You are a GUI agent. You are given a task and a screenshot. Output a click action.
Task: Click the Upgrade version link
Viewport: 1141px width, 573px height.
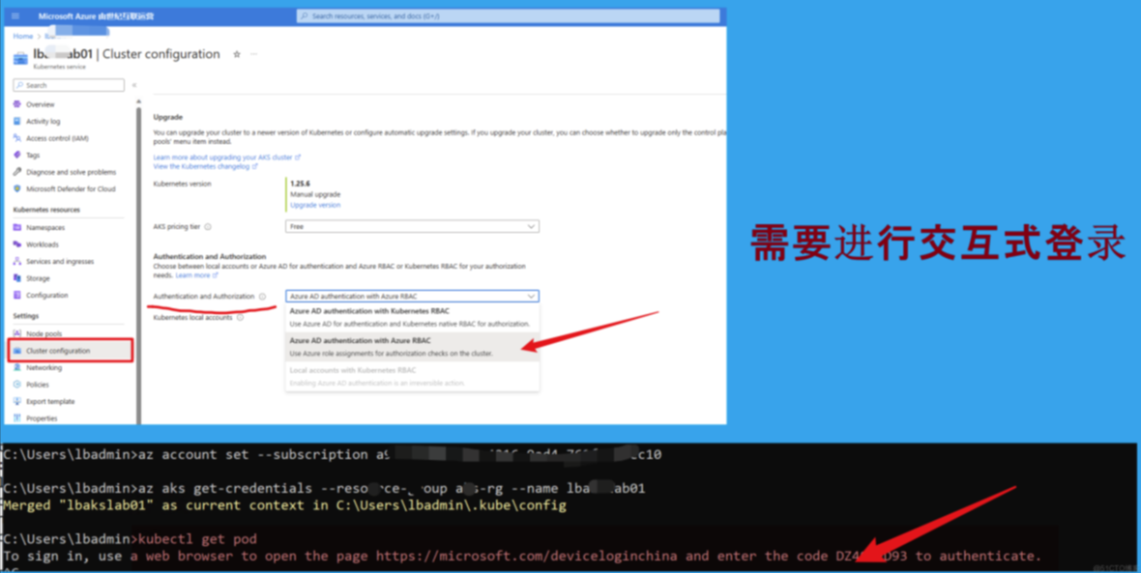point(315,205)
